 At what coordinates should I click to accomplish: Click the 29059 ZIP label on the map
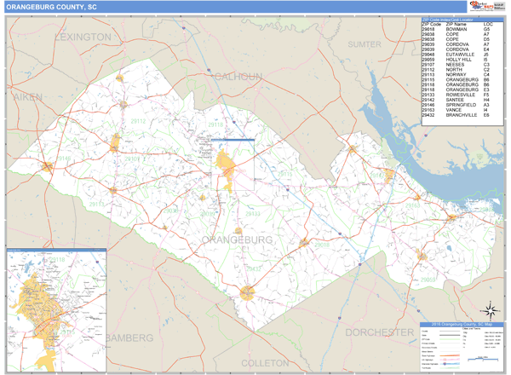coord(428,280)
